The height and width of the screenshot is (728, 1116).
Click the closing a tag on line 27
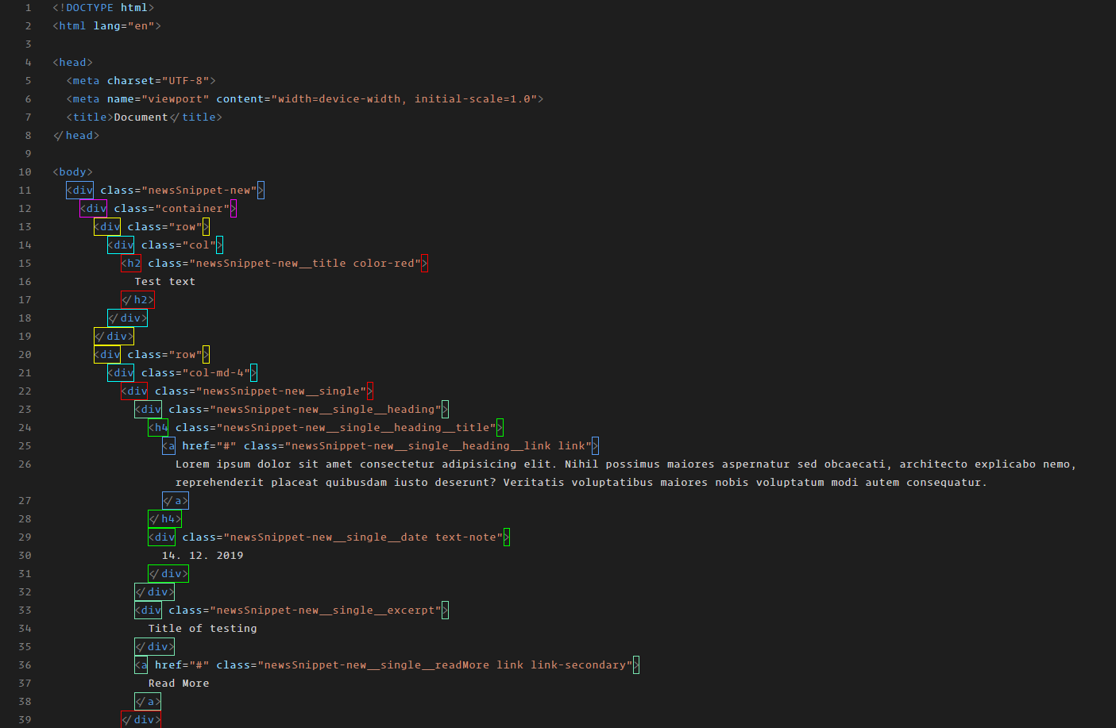coord(176,501)
